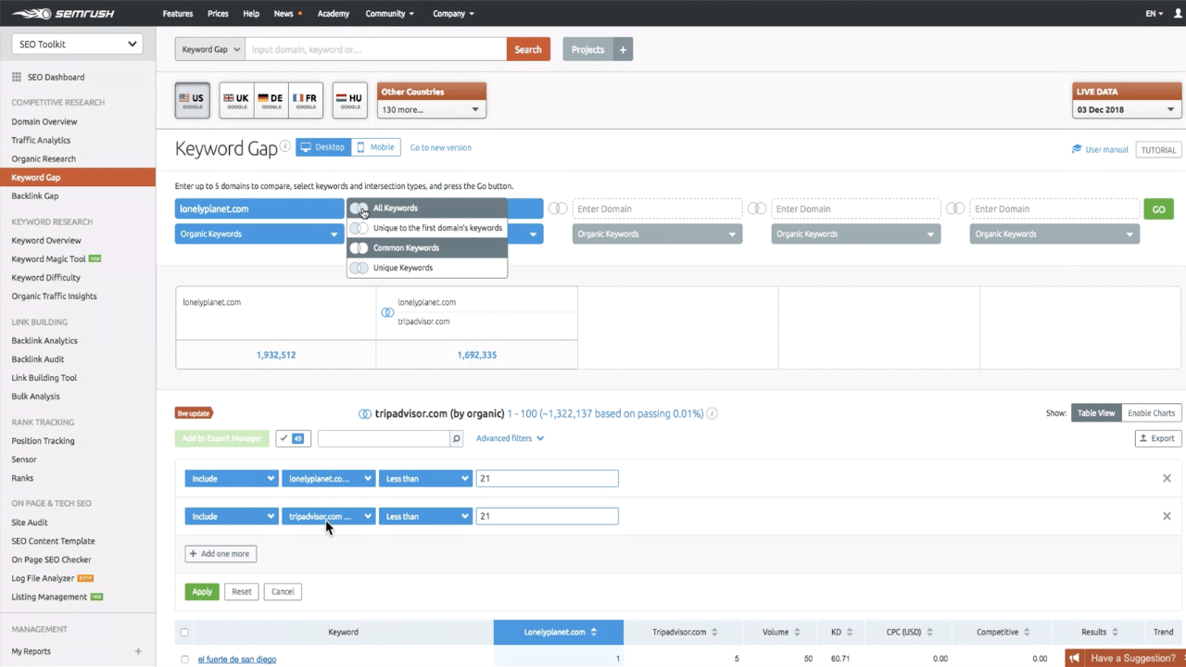Click Add one more filter button
1186x667 pixels.
[221, 554]
